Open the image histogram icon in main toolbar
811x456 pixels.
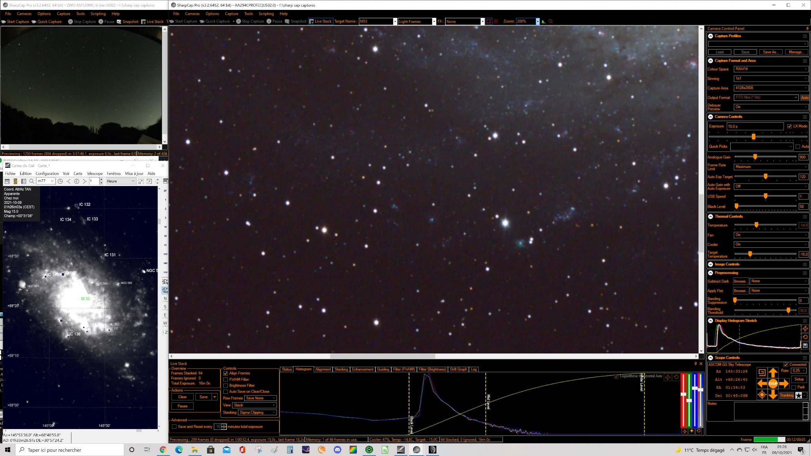[544, 21]
